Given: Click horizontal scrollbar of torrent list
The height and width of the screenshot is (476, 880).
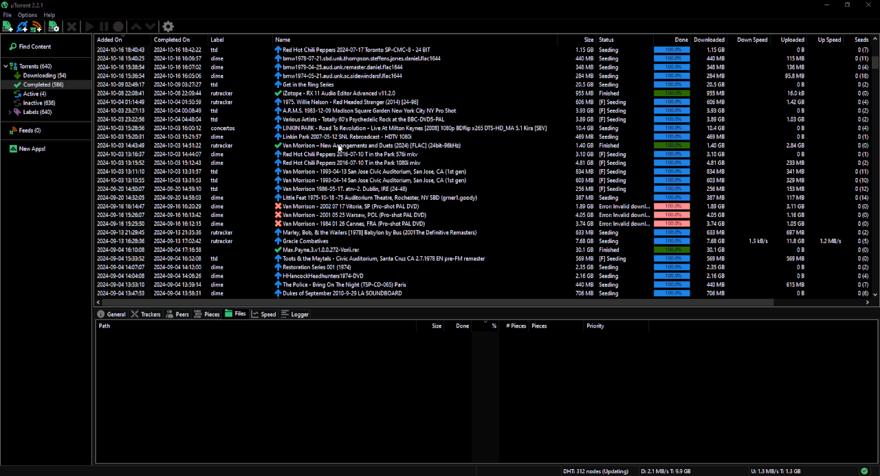Looking at the screenshot, I should coord(437,302).
